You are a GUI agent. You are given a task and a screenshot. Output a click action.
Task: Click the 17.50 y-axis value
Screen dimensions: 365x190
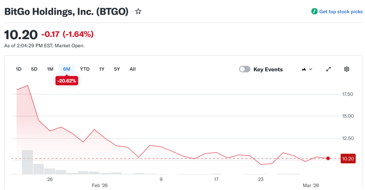[347, 94]
